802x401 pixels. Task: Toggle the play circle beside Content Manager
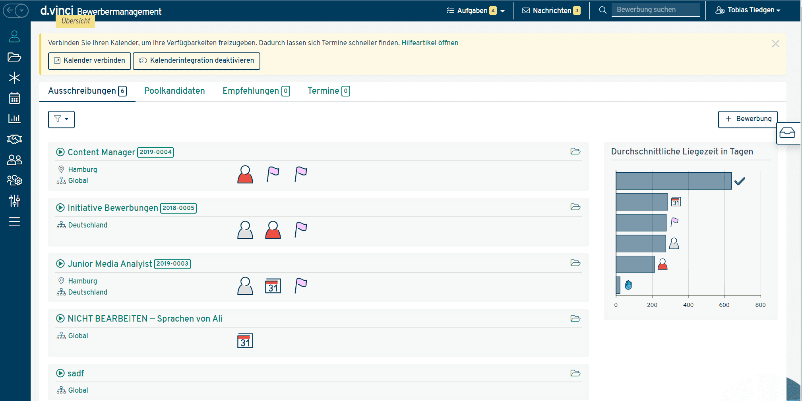tap(60, 152)
